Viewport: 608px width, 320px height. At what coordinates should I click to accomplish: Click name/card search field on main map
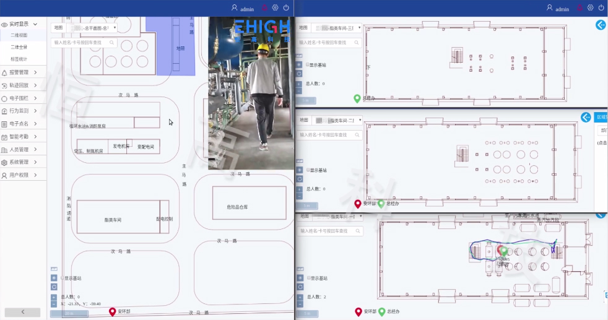click(84, 43)
